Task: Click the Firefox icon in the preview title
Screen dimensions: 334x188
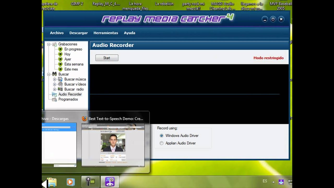Action: [x=84, y=119]
